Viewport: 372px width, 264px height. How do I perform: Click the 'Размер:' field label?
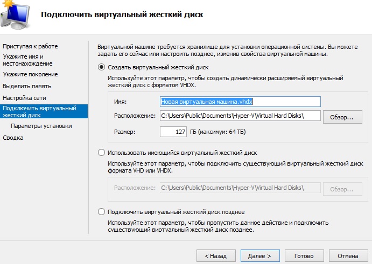click(124, 132)
